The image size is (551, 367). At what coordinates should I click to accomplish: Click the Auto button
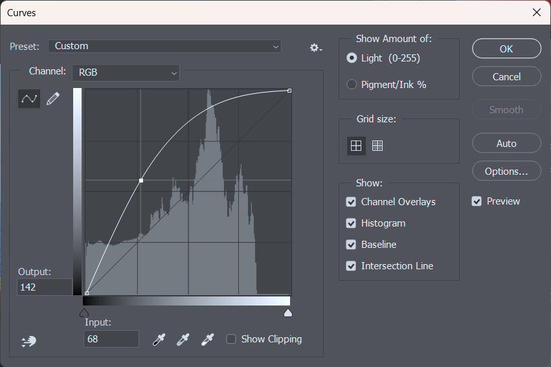[506, 143]
